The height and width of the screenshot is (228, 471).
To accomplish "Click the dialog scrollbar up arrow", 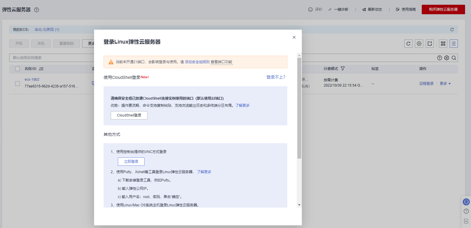I will point(299,55).
